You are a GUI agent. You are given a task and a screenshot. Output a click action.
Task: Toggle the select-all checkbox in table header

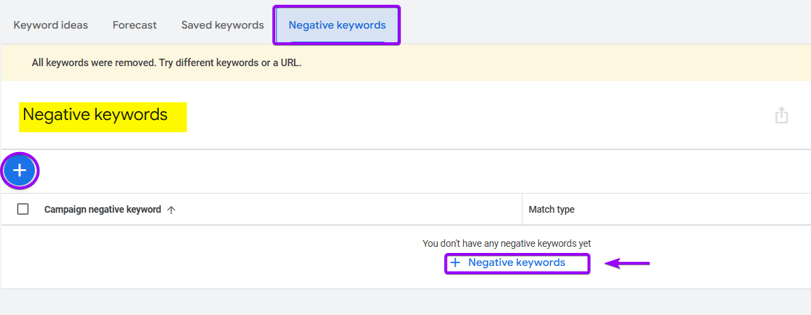(23, 209)
